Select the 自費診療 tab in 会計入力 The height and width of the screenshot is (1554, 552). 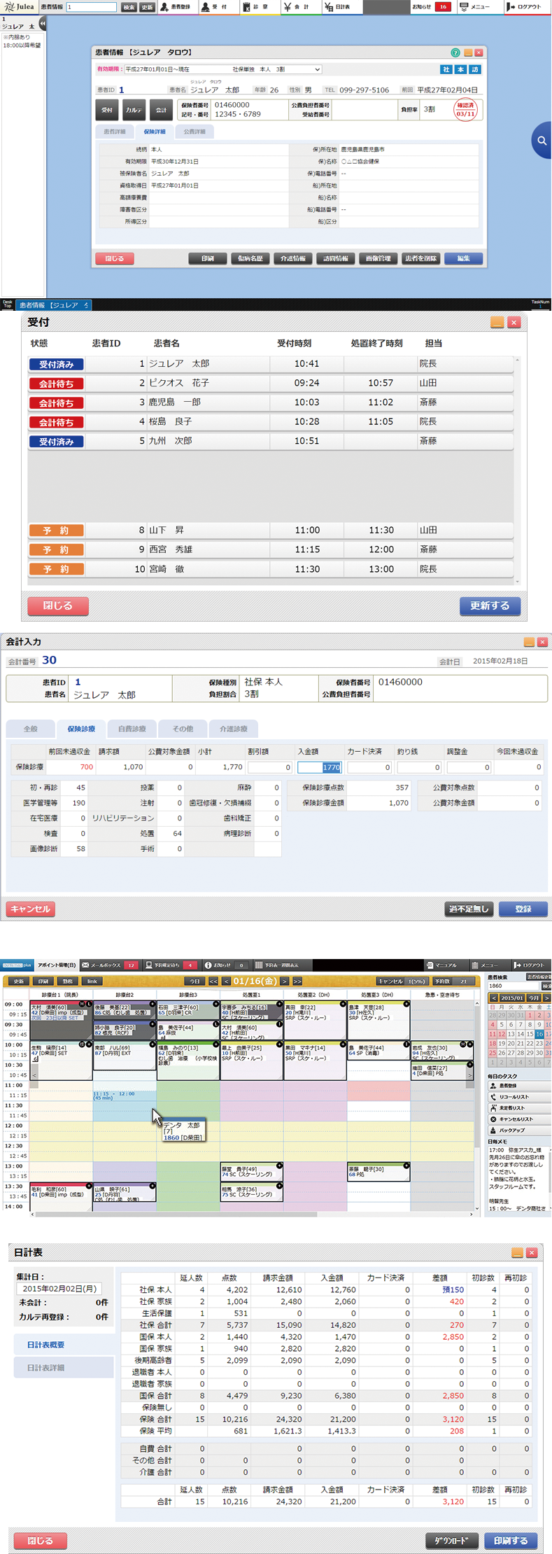(132, 729)
